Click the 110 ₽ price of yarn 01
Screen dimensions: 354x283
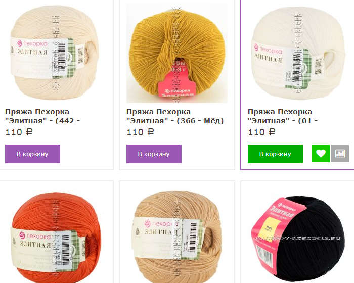[x=261, y=132]
